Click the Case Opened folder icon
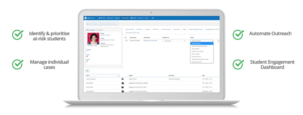303x115 pixels. click(x=122, y=91)
